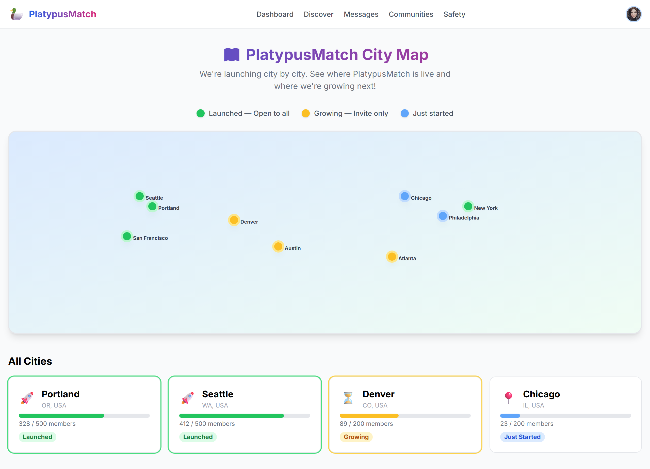Select the New York marker on the map
This screenshot has height=469, width=650.
pos(468,206)
